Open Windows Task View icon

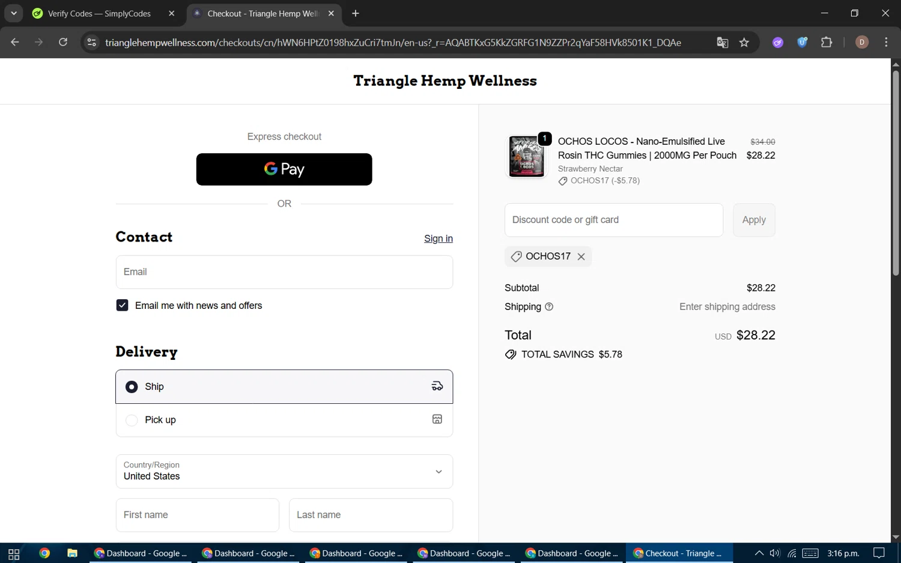(x=14, y=553)
